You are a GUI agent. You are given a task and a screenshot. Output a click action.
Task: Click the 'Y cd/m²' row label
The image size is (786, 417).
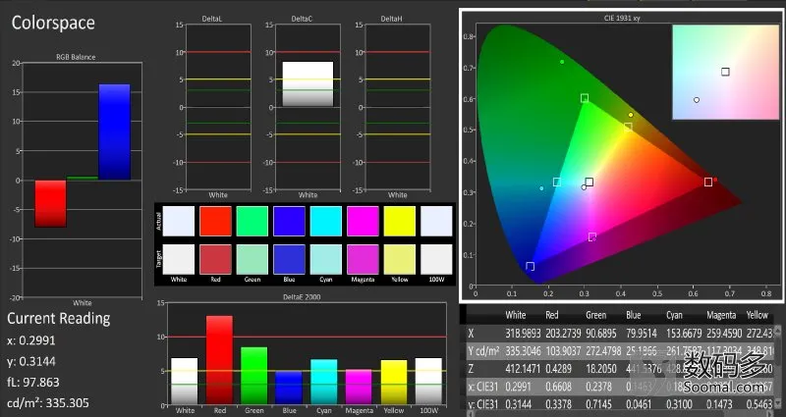click(x=483, y=351)
